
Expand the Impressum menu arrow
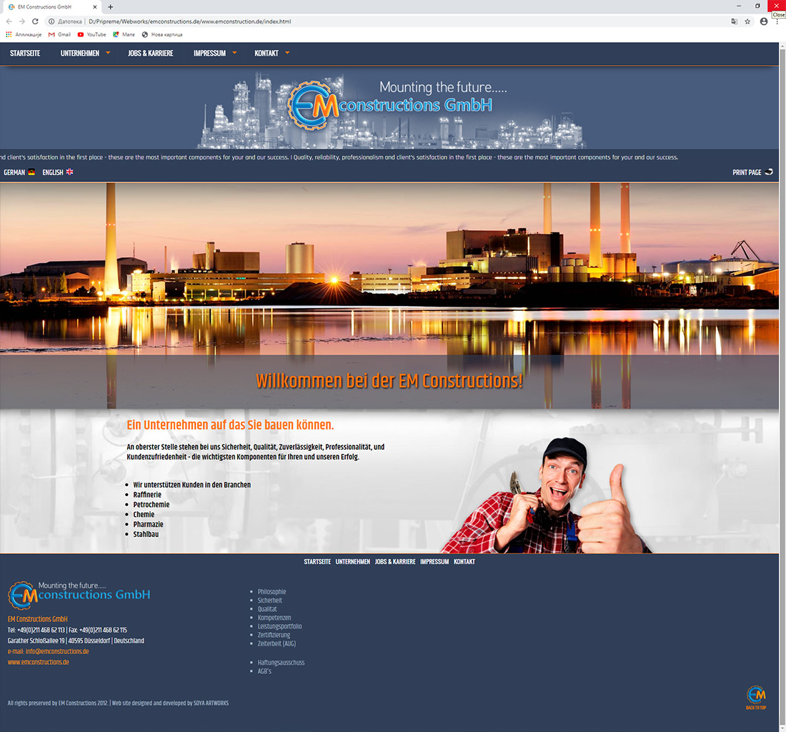point(234,53)
